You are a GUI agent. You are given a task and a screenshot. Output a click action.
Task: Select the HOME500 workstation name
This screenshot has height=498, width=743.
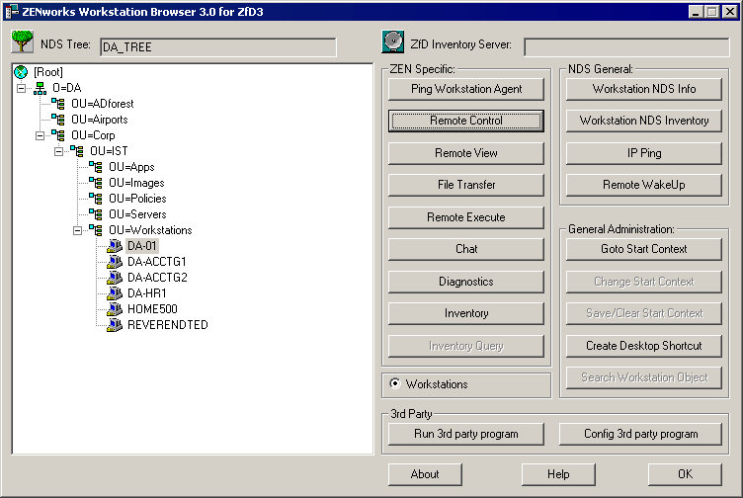pos(152,309)
